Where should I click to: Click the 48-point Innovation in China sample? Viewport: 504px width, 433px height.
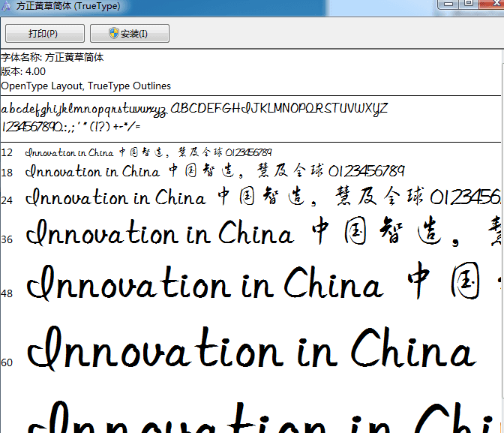point(263,281)
